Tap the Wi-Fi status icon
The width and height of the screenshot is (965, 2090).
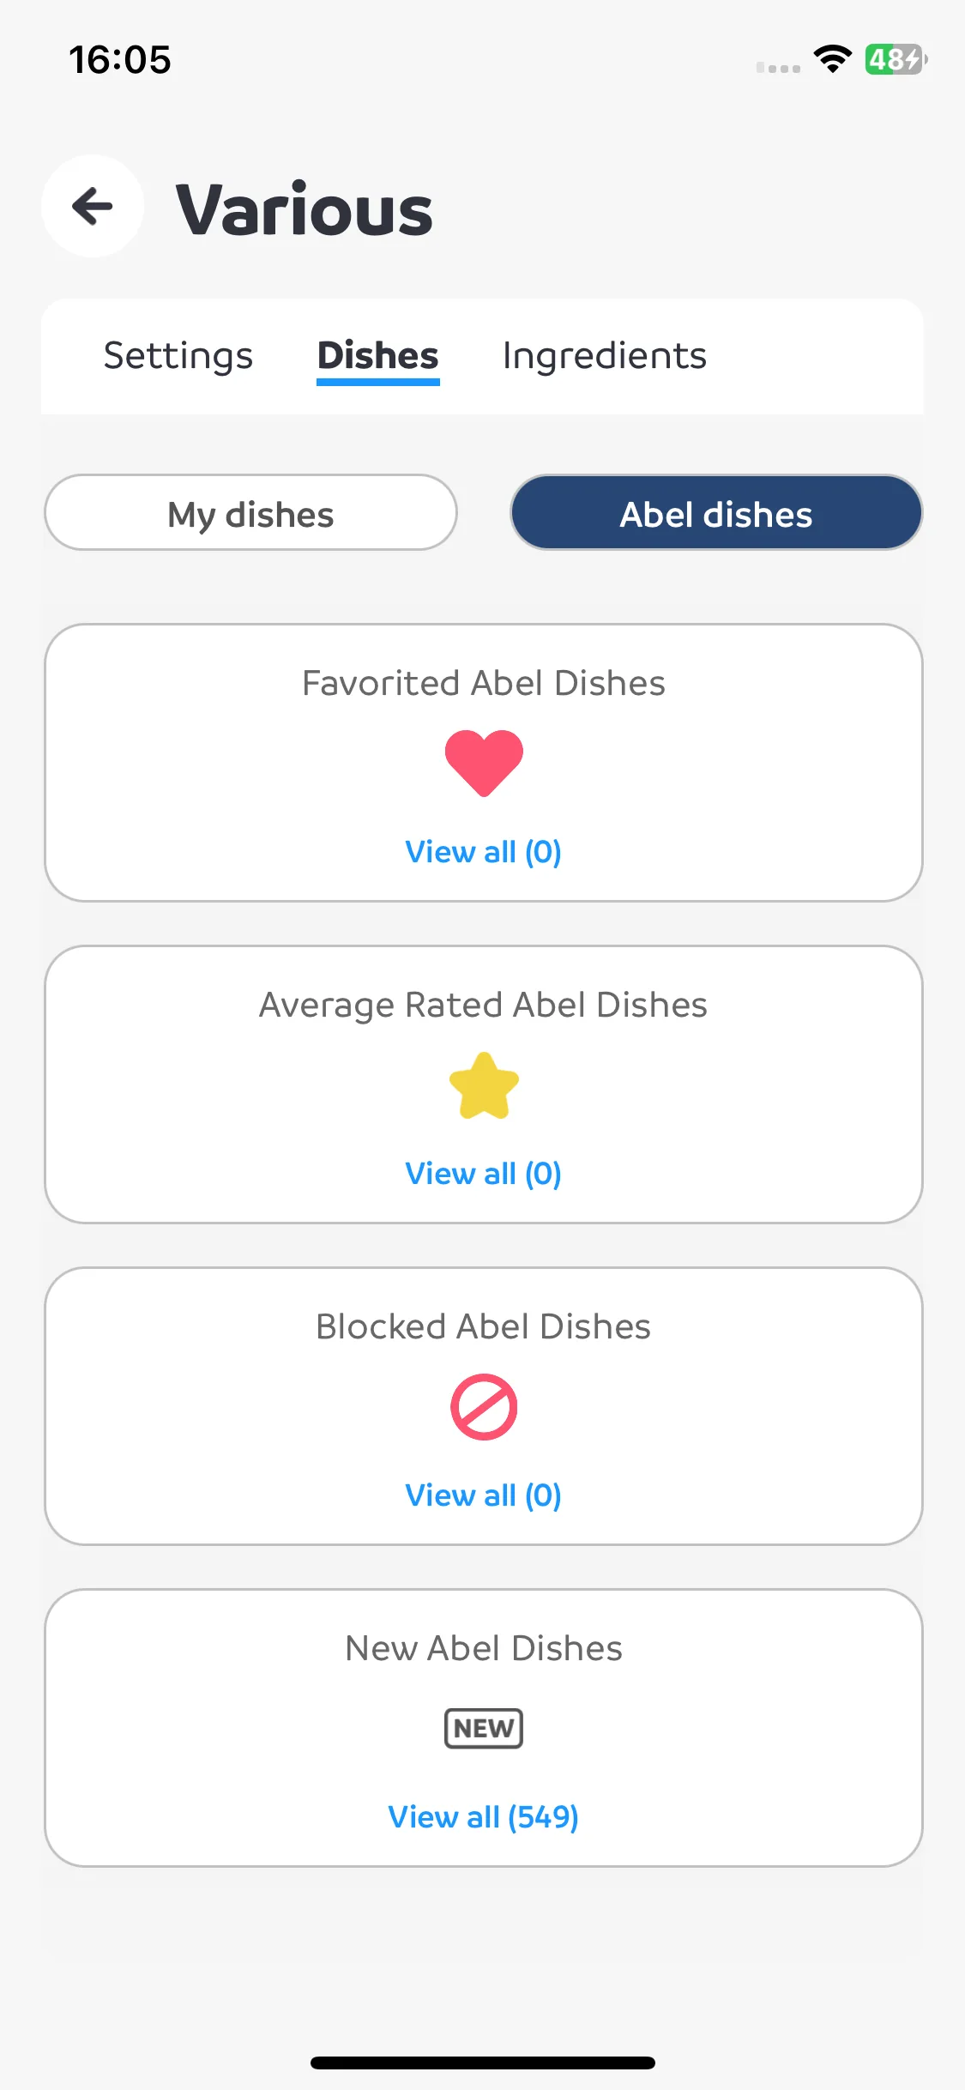pos(832,59)
